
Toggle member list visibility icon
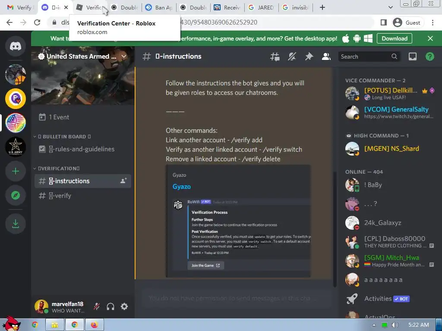pyautogui.click(x=326, y=56)
